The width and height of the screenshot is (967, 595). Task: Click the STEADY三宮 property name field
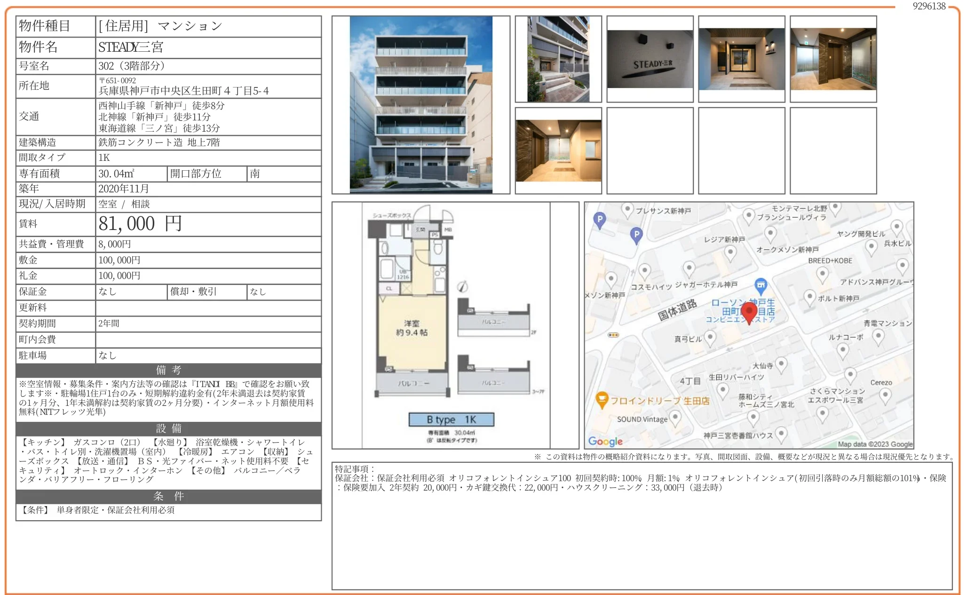(131, 48)
